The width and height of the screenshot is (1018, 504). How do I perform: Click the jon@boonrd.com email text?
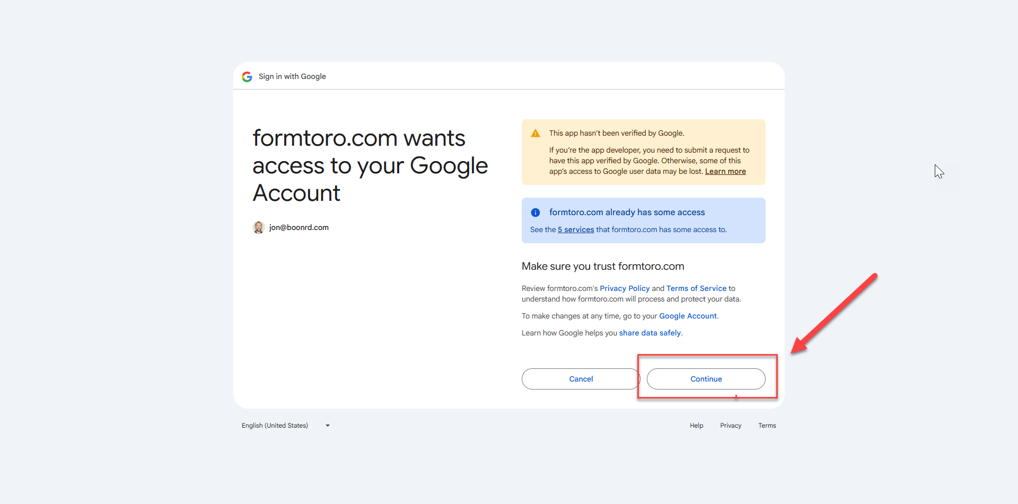pyautogui.click(x=299, y=227)
